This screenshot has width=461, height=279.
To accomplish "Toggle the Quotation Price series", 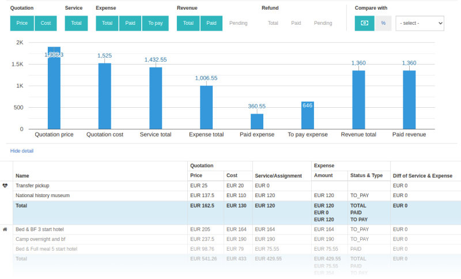I will (22, 23).
